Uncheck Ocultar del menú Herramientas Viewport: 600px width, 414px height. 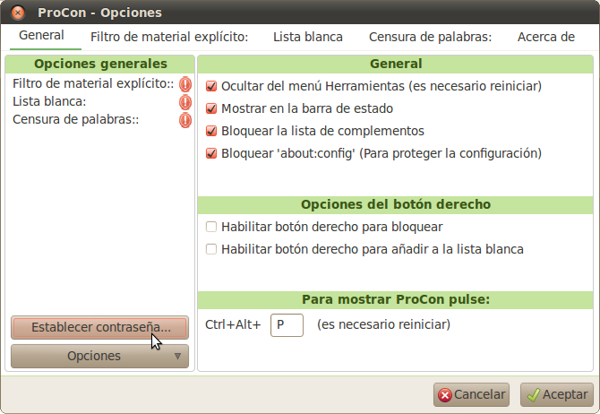(211, 86)
